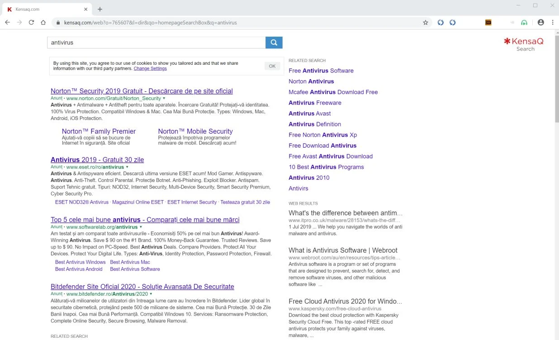
Task: Click the KensaQ Search logo
Action: [x=524, y=44]
